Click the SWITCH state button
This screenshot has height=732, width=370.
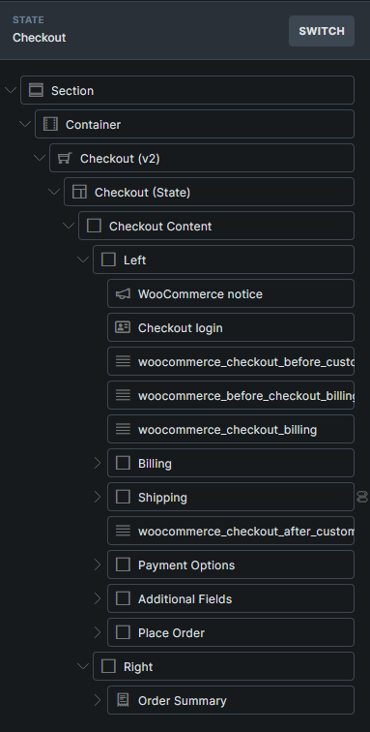click(x=322, y=31)
